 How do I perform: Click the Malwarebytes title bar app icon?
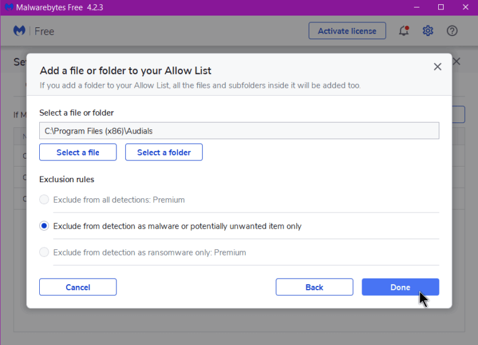(x=9, y=7)
